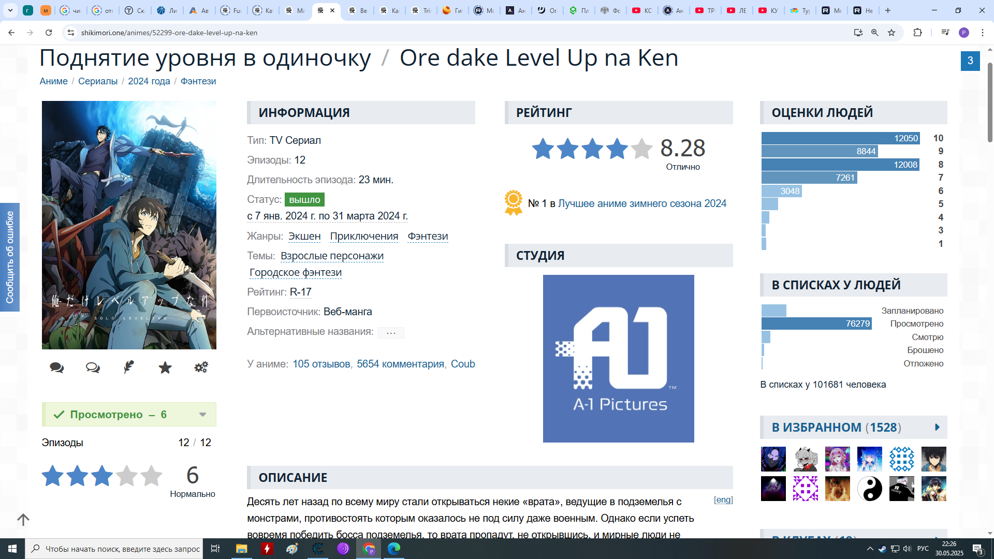Viewport: 994px width, 559px height.
Task: Switch description to English with [eng]
Action: (723, 499)
